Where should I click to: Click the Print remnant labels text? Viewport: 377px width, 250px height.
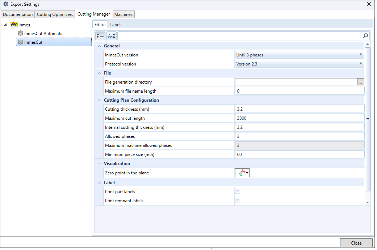(124, 201)
